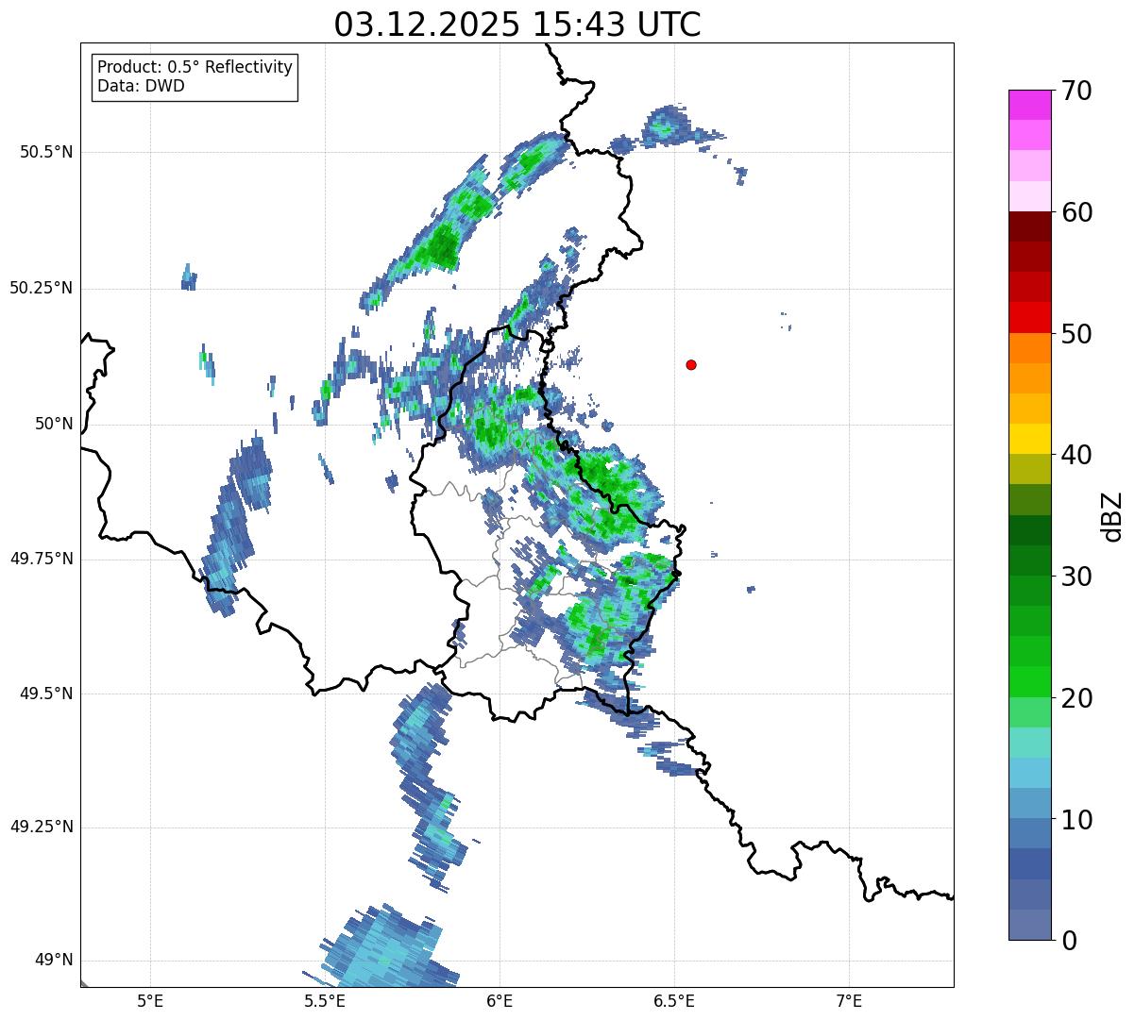The image size is (1135, 1020).
Task: Click the colorbar's 60 tick label
Action: click(1076, 212)
